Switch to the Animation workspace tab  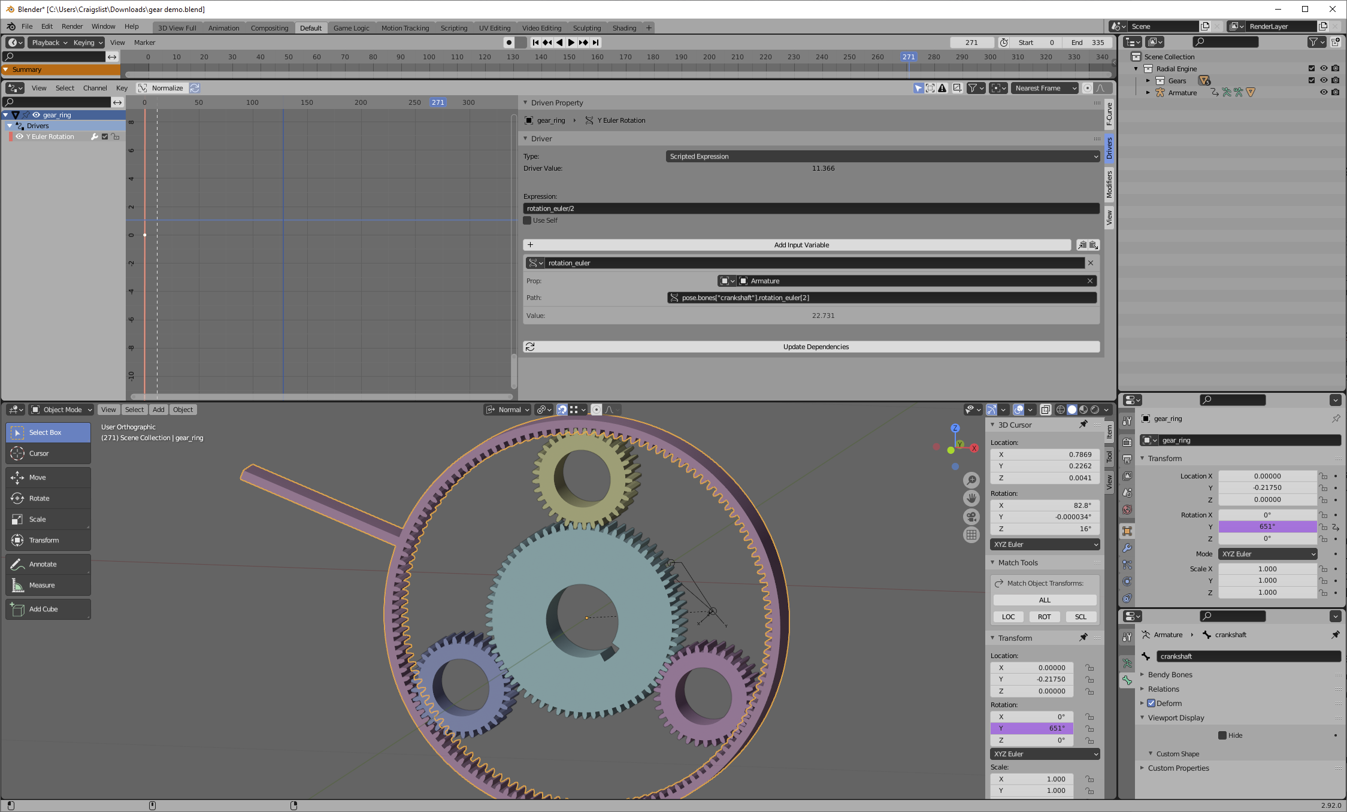tap(223, 28)
